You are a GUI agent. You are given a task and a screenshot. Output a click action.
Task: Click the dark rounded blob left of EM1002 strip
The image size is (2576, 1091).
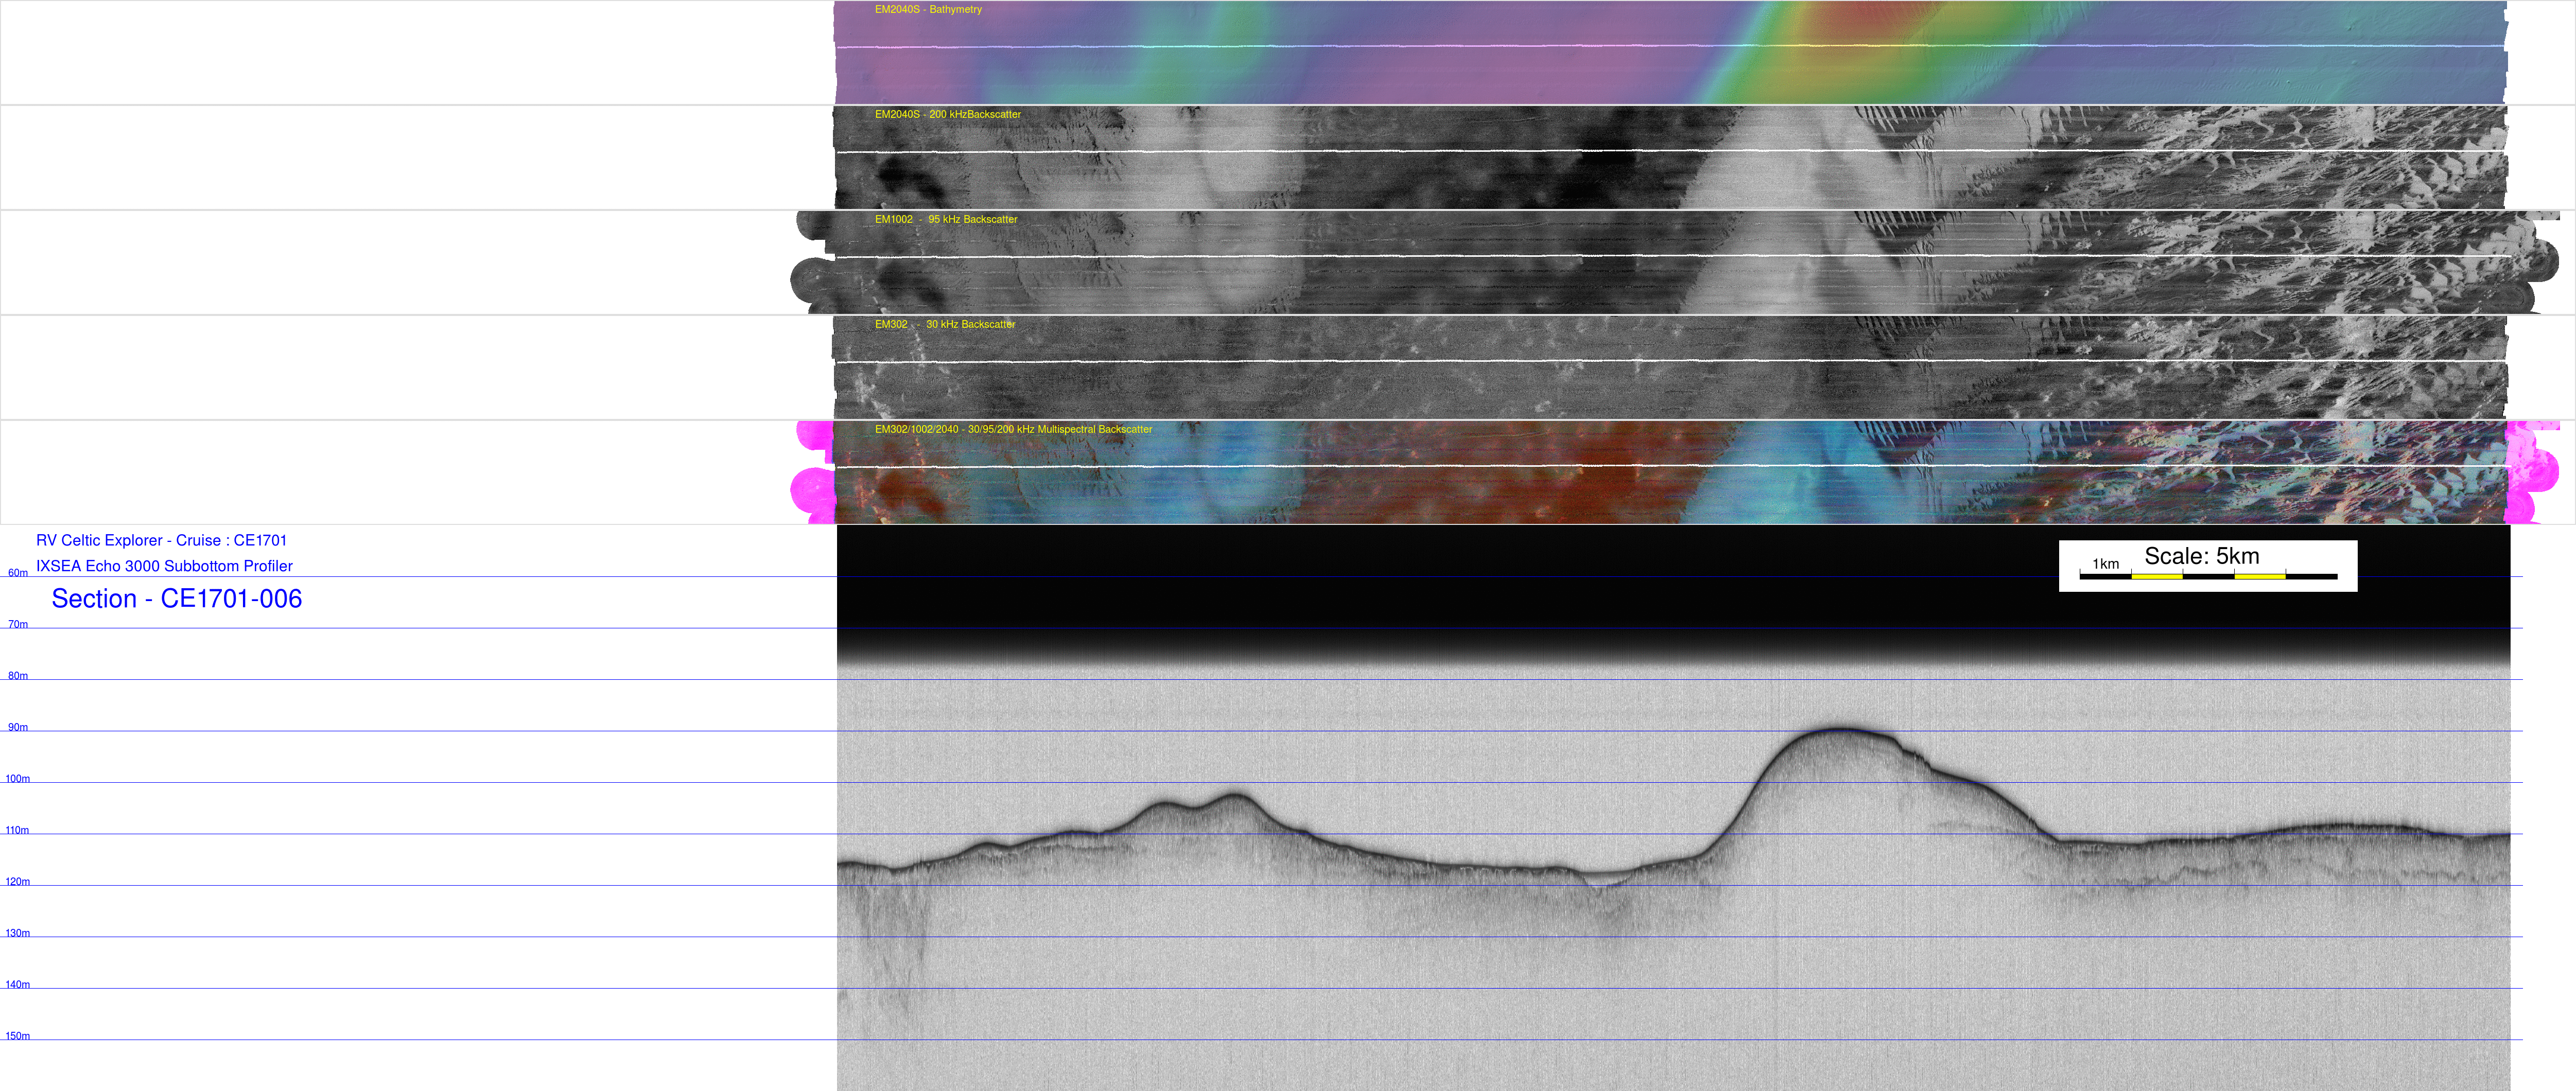click(812, 280)
